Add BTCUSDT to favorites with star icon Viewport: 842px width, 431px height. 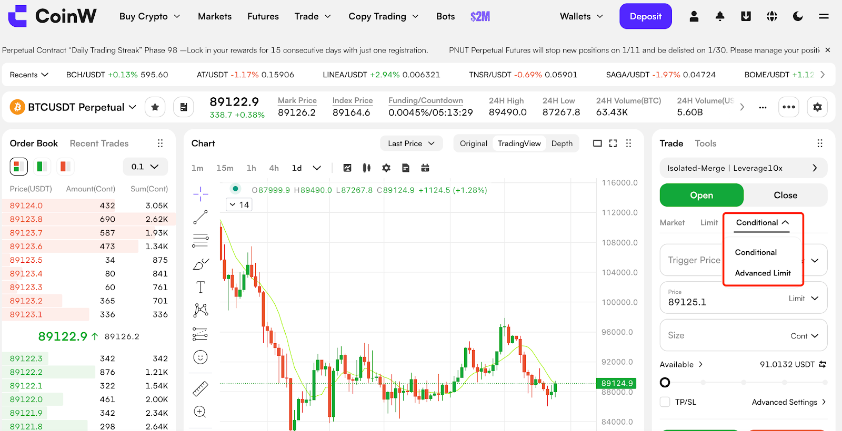click(x=155, y=107)
